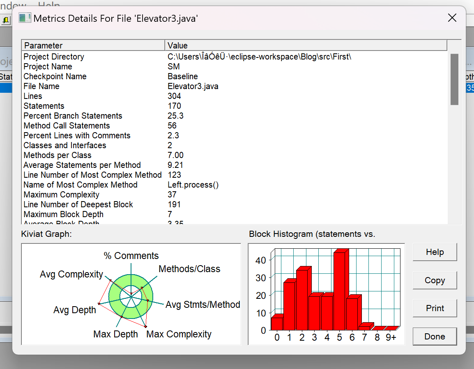474x369 pixels.
Task: Select Methods per Class row
Action: click(x=235, y=155)
